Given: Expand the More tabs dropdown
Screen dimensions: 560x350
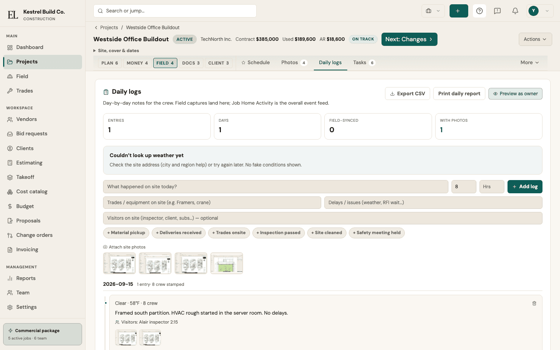Looking at the screenshot, I should (x=530, y=63).
